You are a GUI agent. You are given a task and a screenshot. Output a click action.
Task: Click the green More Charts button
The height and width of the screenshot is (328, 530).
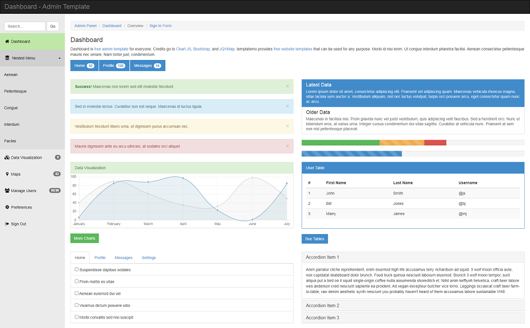tap(84, 238)
